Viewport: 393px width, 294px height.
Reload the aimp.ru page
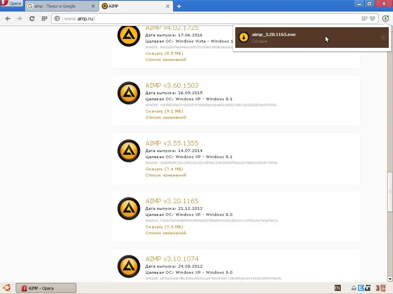pyautogui.click(x=32, y=18)
